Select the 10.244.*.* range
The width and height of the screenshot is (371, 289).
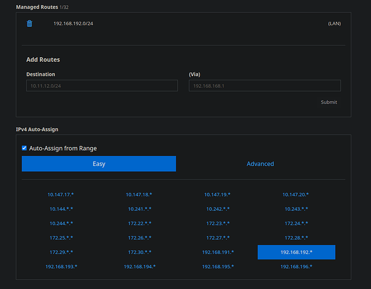click(x=61, y=223)
